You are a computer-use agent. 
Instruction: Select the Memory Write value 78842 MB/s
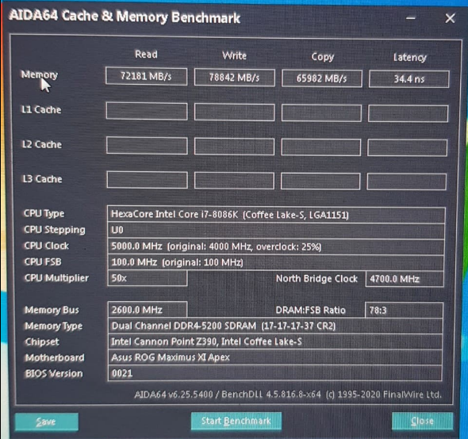pyautogui.click(x=234, y=78)
